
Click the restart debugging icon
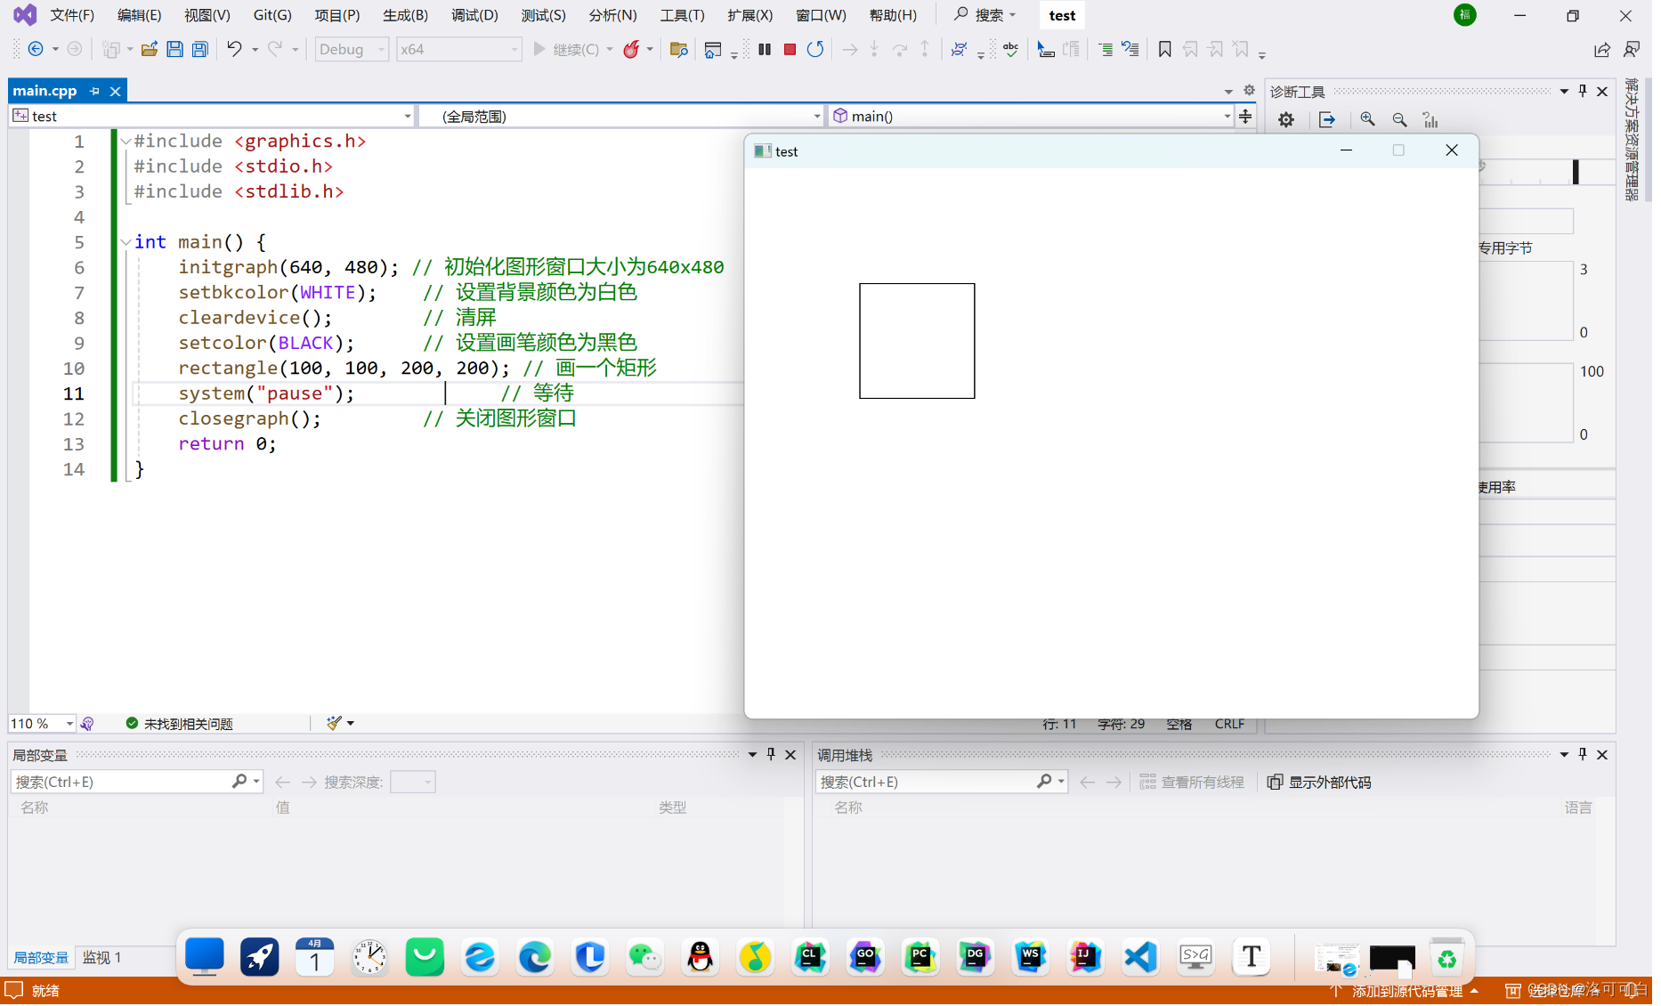click(815, 49)
